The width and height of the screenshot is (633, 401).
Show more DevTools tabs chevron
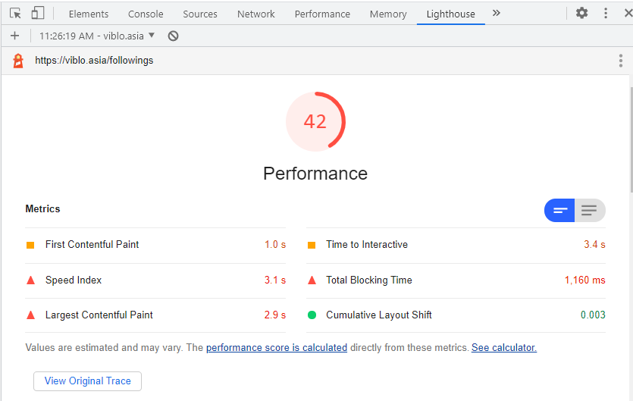497,13
